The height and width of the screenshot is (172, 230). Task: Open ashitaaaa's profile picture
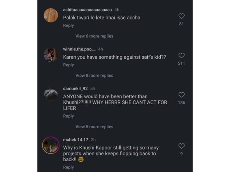point(51,15)
